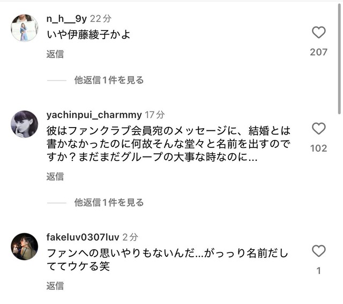Like yachinpui_charmmy's comment heart icon
Viewport: 343px width, 304px height.
[319, 129]
